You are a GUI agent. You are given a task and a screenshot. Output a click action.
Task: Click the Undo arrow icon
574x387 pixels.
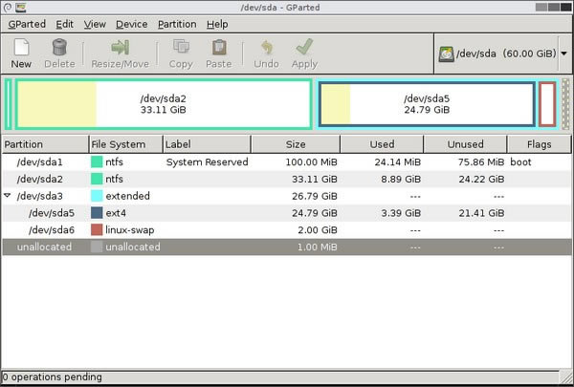267,48
